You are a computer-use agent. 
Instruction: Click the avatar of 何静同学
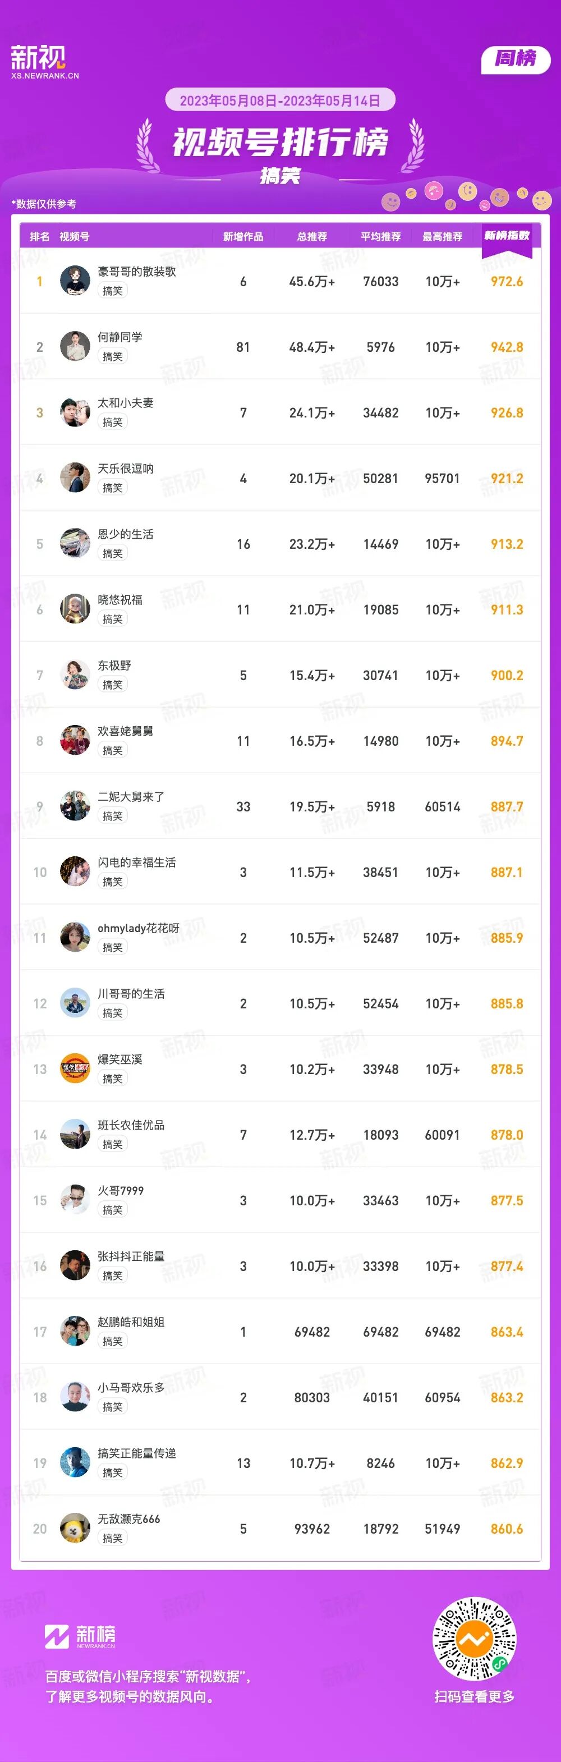click(75, 347)
